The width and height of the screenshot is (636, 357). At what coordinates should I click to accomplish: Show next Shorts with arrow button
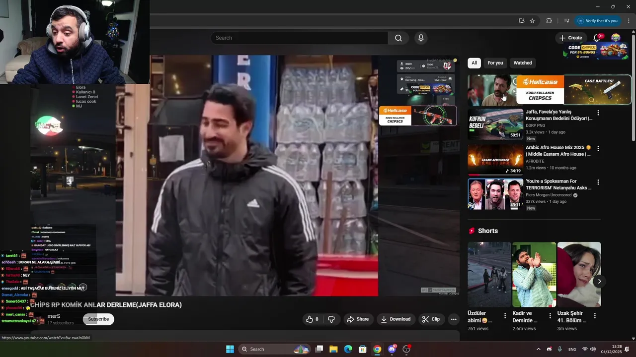(599, 281)
